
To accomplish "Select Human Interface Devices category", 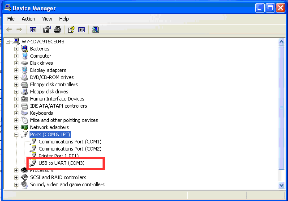I will tap(57, 99).
